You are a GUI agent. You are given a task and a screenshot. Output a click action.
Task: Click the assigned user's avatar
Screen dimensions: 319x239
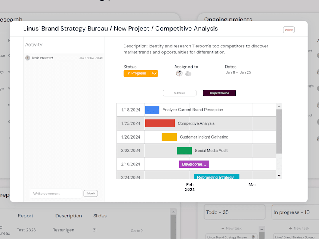pyautogui.click(x=179, y=73)
